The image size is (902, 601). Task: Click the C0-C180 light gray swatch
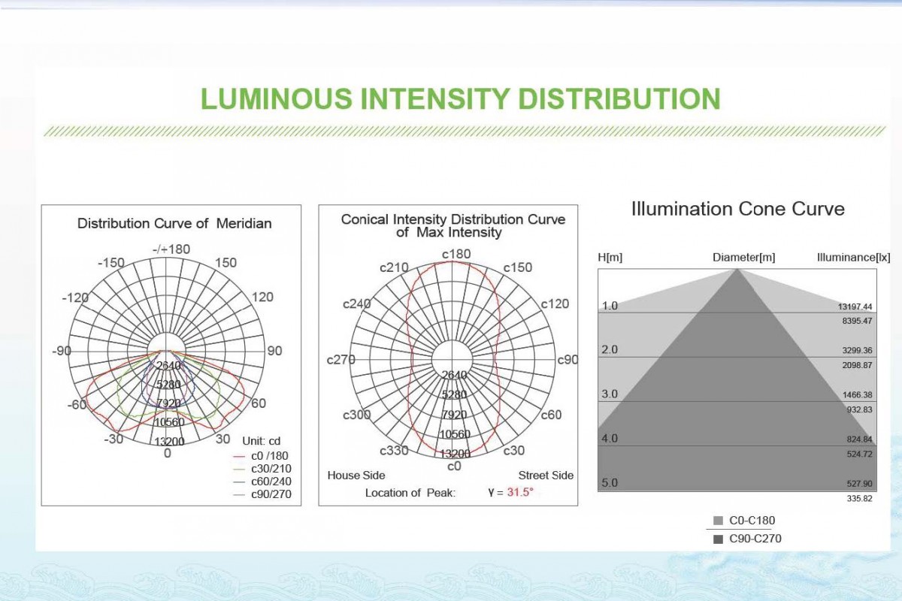[x=719, y=520]
